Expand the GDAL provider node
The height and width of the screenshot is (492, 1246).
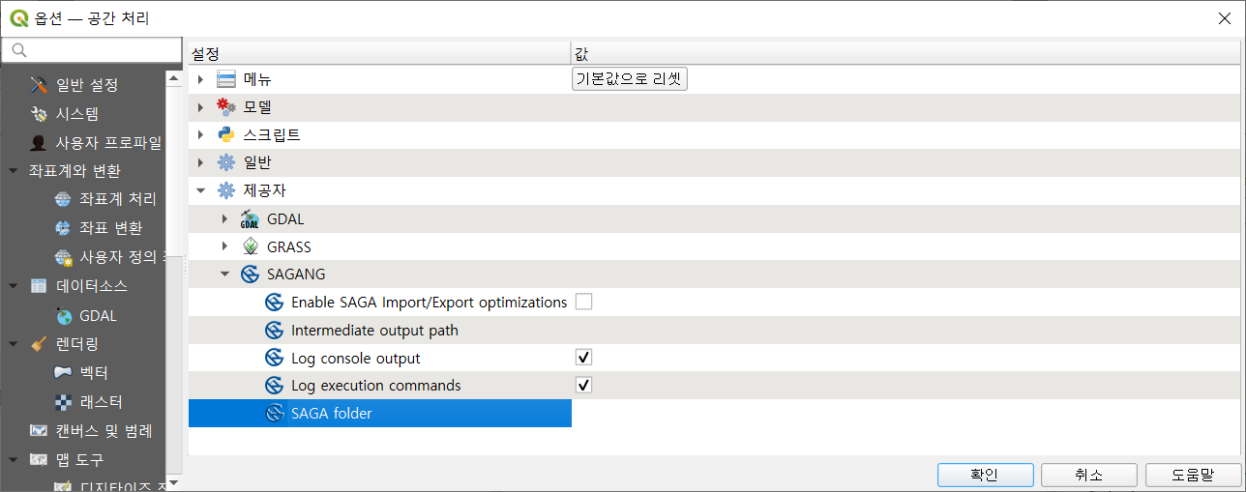click(224, 219)
